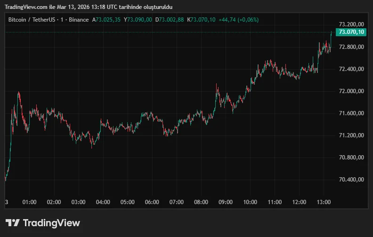Click the 06:00 time axis label
This screenshot has height=237, width=373.
152,202
